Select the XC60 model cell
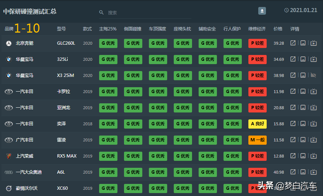The height and width of the screenshot is (196, 323). [63, 188]
